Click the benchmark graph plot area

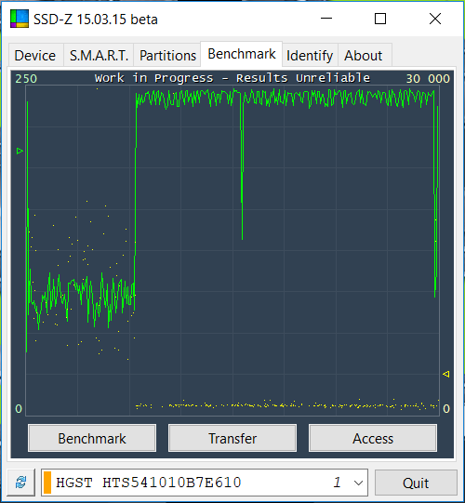(232, 250)
